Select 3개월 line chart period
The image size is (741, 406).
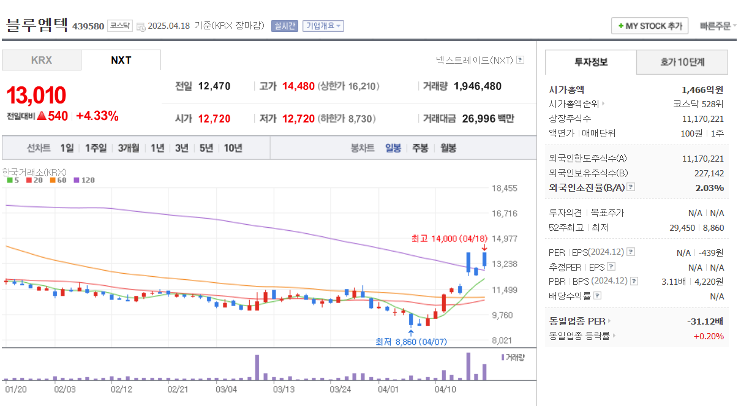pyautogui.click(x=129, y=148)
